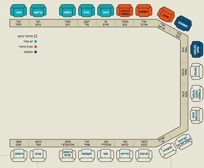204x168 pixels.
Task: Click the teal יש עתיד legend square
Action: click(x=36, y=41)
